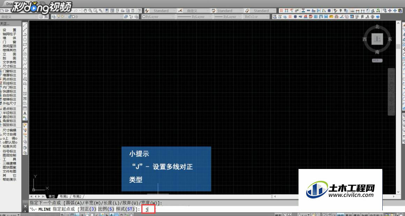This screenshot has width=405, height=216.
Task: Click the redo arrow icon
Action: click(76, 10)
